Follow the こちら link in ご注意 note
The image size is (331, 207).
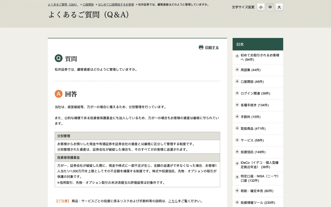pos(173,201)
